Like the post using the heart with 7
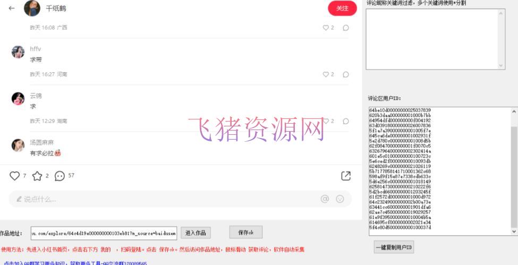Image resolution: width=518 pixels, height=265 pixels. point(14,176)
